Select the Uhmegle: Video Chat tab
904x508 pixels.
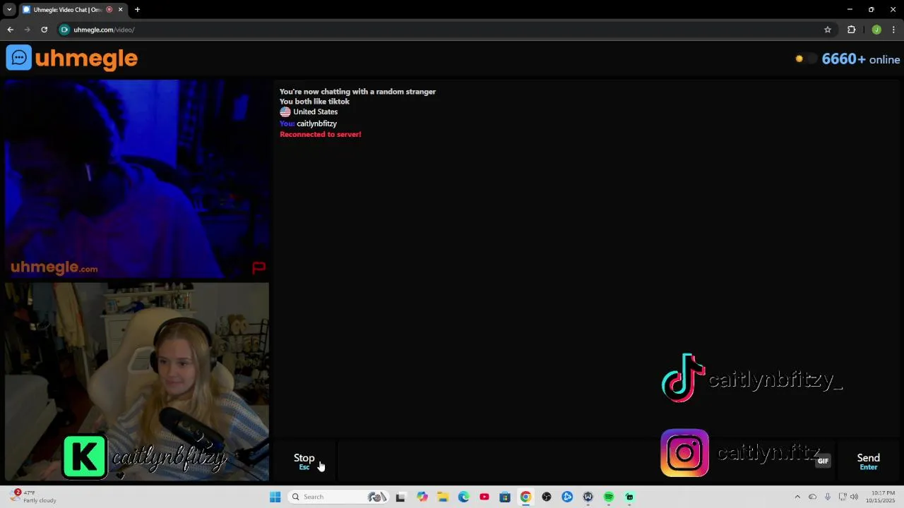(68, 10)
